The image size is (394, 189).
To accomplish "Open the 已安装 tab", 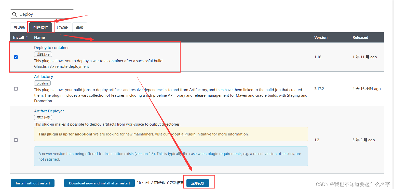I will (62, 27).
